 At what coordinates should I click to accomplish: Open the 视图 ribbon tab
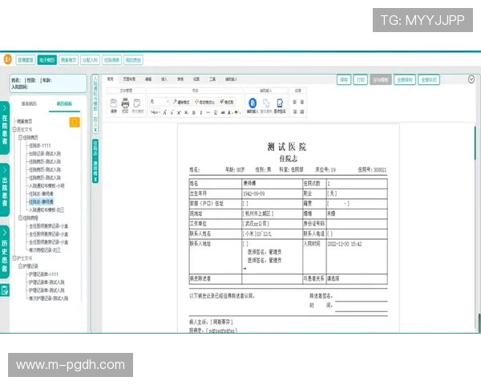[x=196, y=79]
